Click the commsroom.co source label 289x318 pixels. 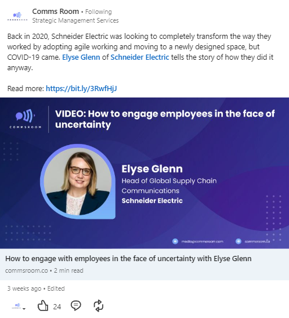[27, 270]
